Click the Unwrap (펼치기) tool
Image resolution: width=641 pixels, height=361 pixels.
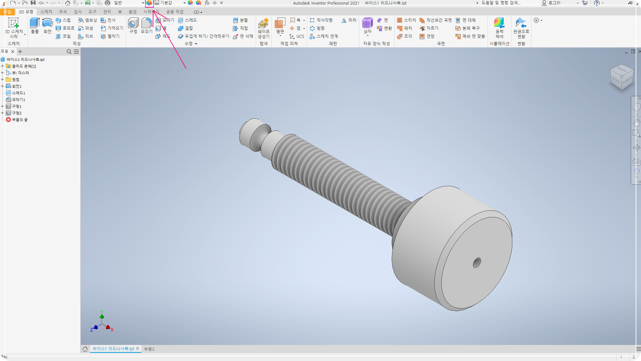(x=110, y=36)
